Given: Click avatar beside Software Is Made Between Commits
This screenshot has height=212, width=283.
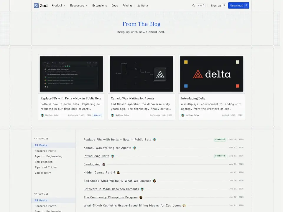Looking at the screenshot, I should (142, 189).
